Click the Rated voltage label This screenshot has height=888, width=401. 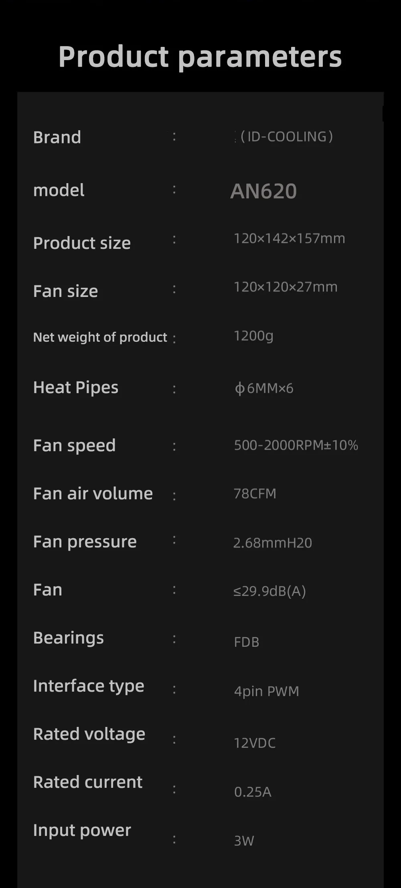click(x=89, y=734)
